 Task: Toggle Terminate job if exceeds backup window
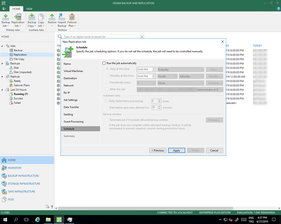coord(107,120)
